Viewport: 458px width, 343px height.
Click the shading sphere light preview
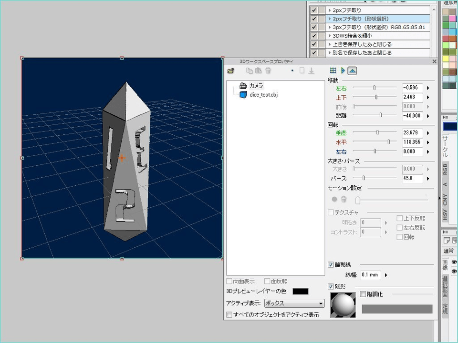[x=343, y=305]
